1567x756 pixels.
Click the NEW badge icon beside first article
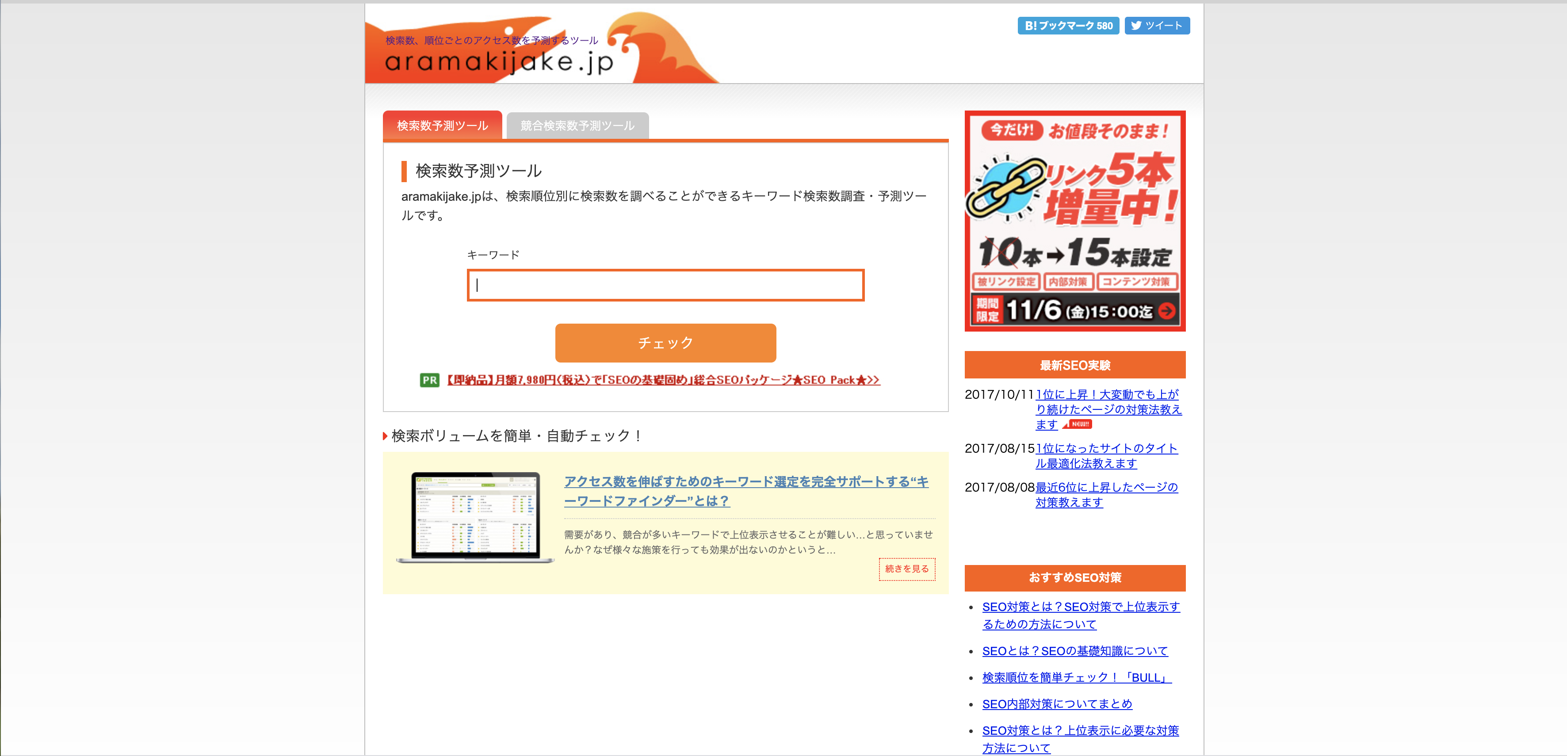(1077, 424)
